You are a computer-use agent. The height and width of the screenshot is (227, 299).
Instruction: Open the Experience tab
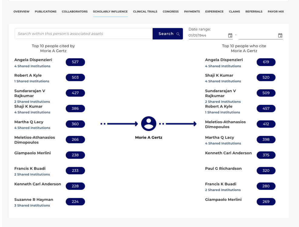click(x=214, y=12)
